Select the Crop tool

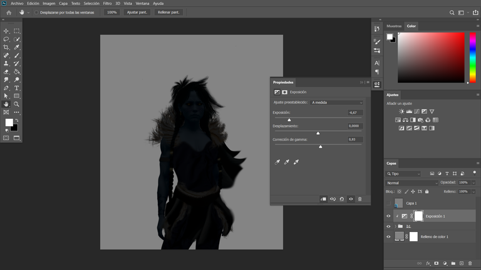tap(6, 47)
